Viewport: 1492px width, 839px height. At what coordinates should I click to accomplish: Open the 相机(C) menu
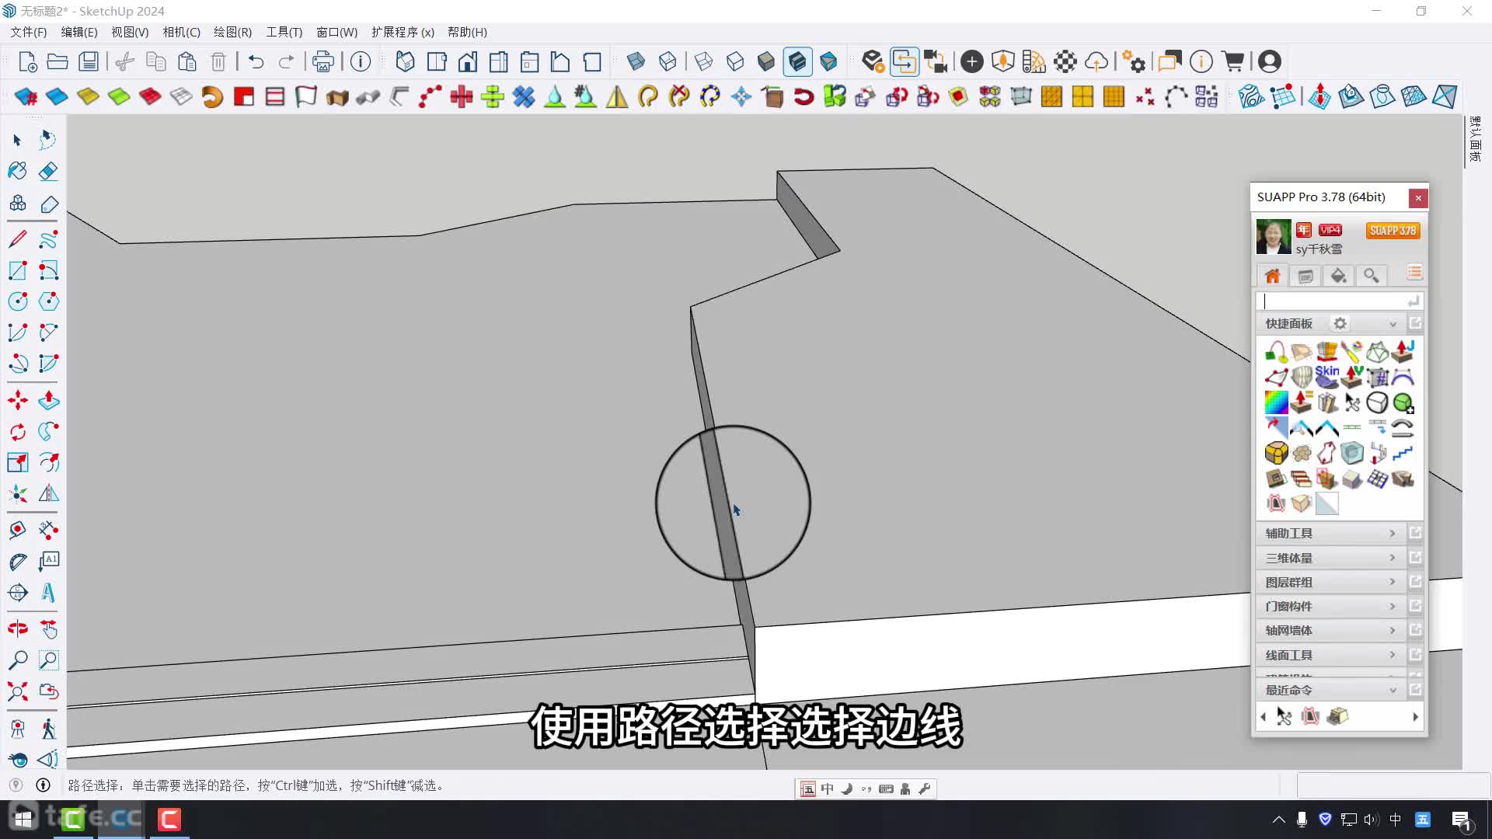pos(181,32)
